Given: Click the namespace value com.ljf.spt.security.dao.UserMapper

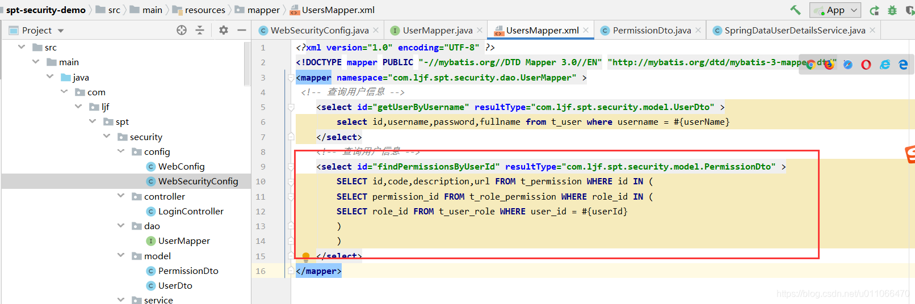Looking at the screenshot, I should (x=482, y=78).
